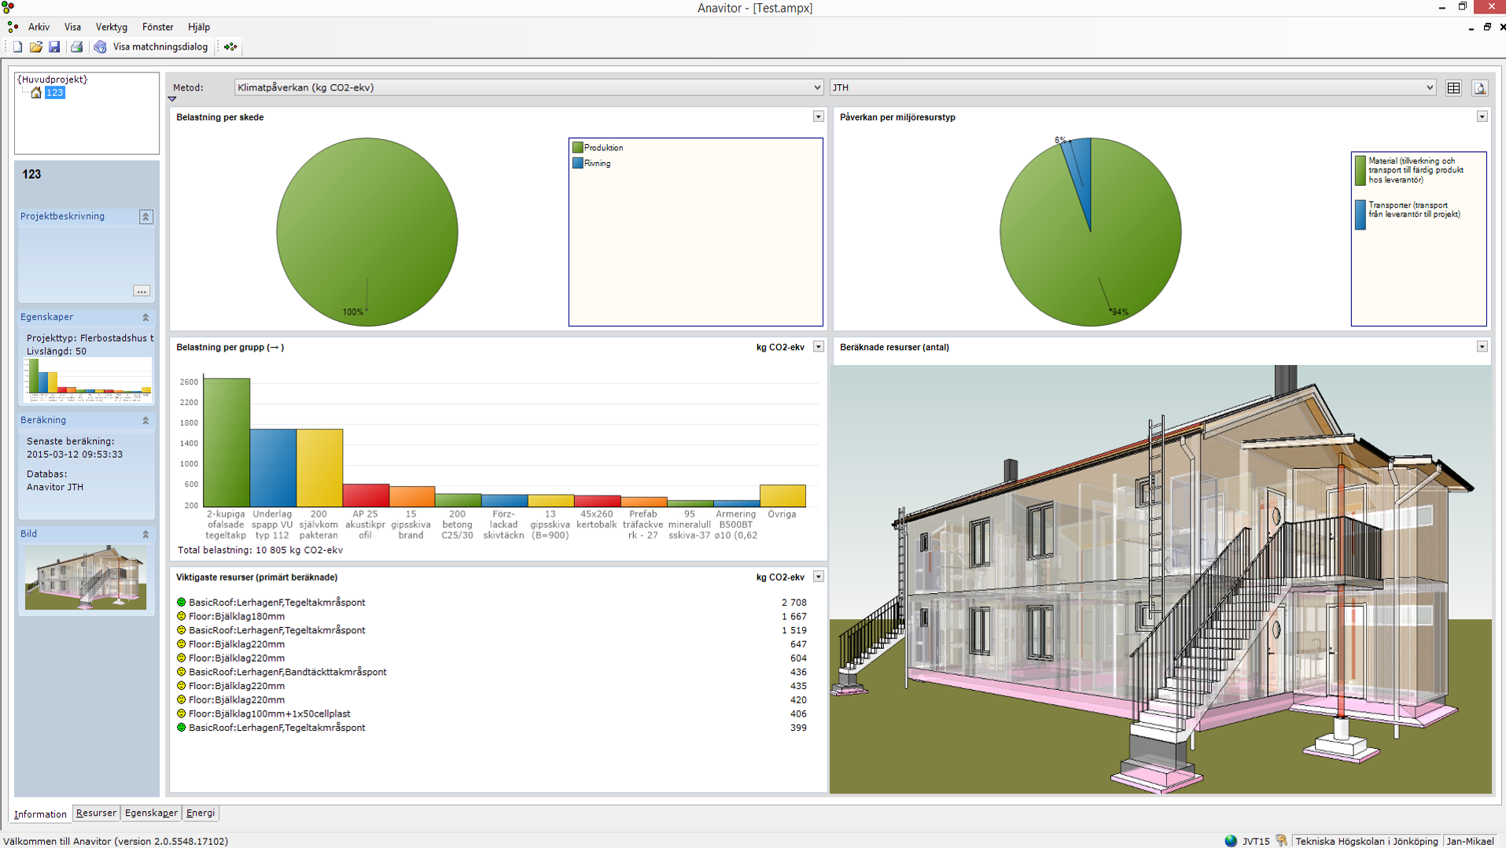This screenshot has height=848, width=1506.
Task: Click the New document toolbar icon
Action: (17, 47)
